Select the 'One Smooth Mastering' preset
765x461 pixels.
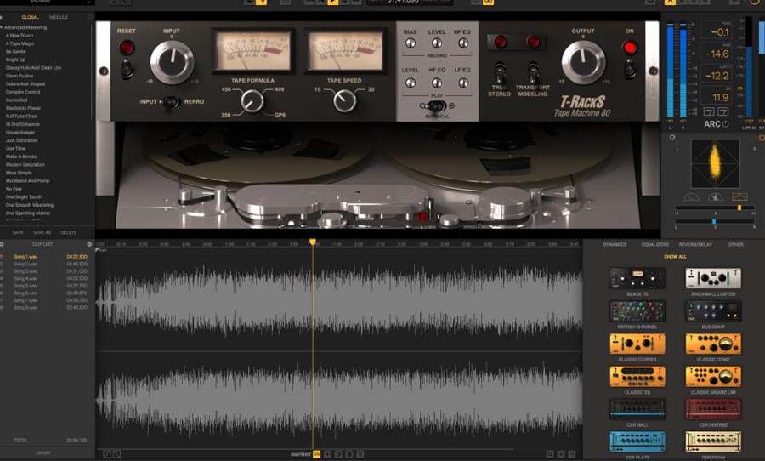29,205
